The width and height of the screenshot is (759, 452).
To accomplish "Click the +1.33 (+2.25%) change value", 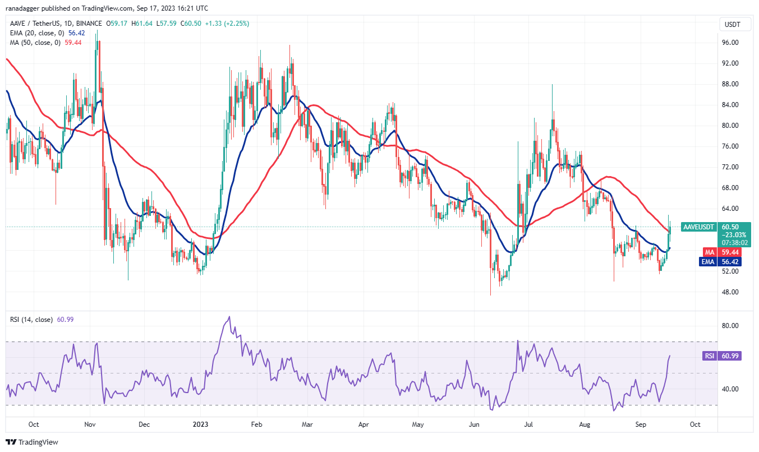I will pos(227,24).
